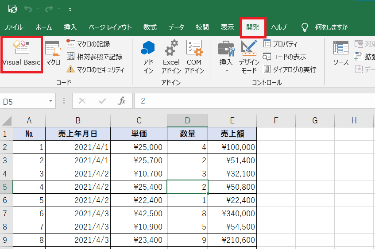Redo the last undone action

click(x=49, y=9)
